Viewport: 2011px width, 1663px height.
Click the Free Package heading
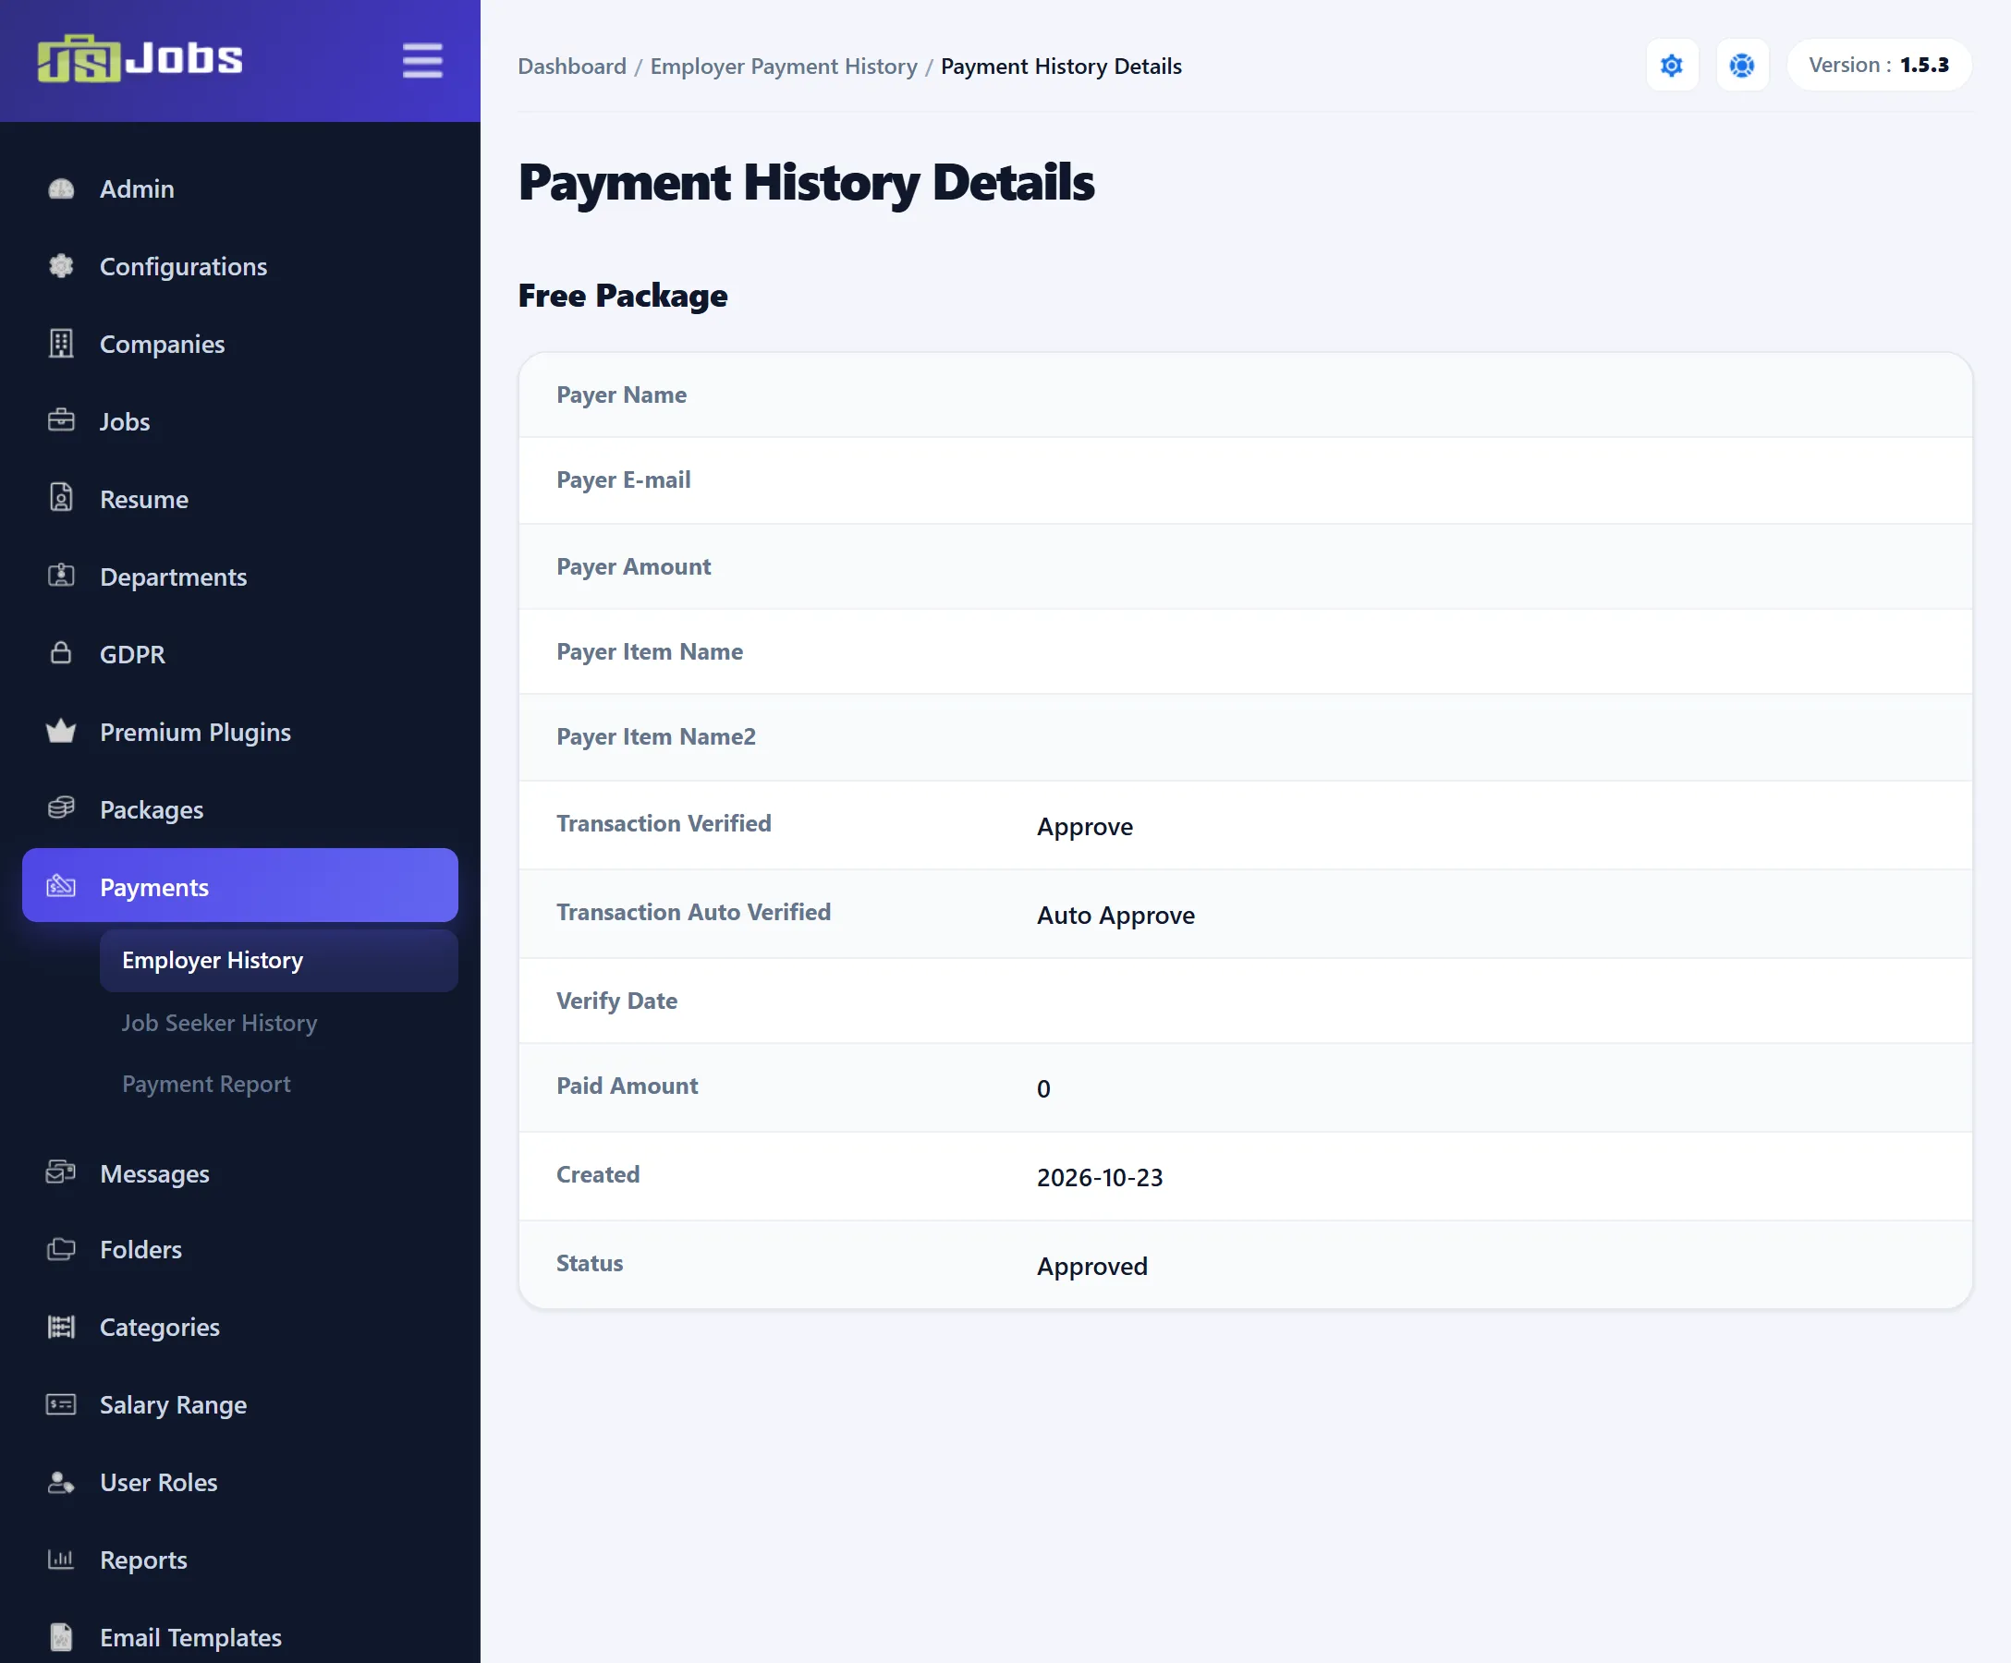(x=623, y=296)
